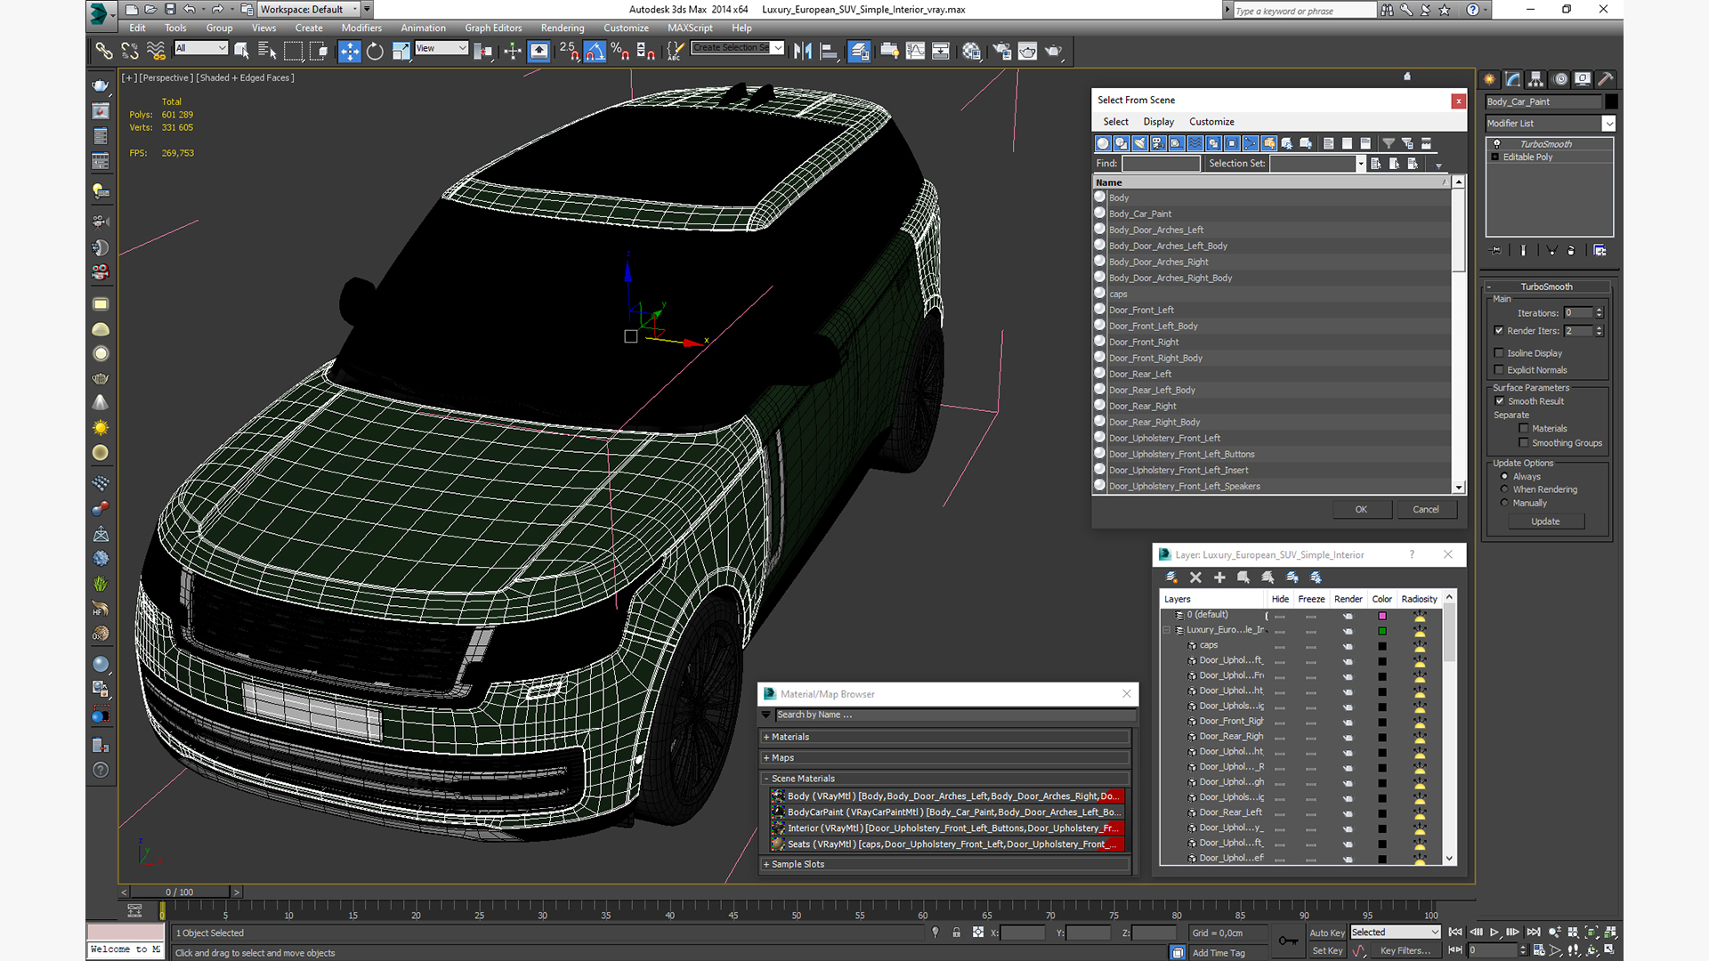Add selected objects to layer plus icon
The image size is (1709, 961).
[1219, 577]
